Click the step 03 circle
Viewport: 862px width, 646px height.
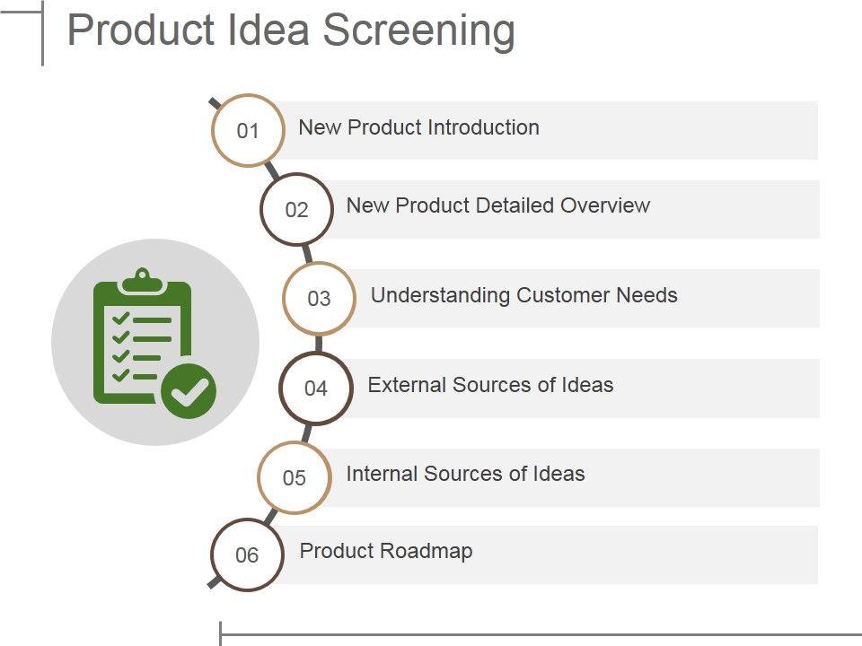(x=319, y=299)
